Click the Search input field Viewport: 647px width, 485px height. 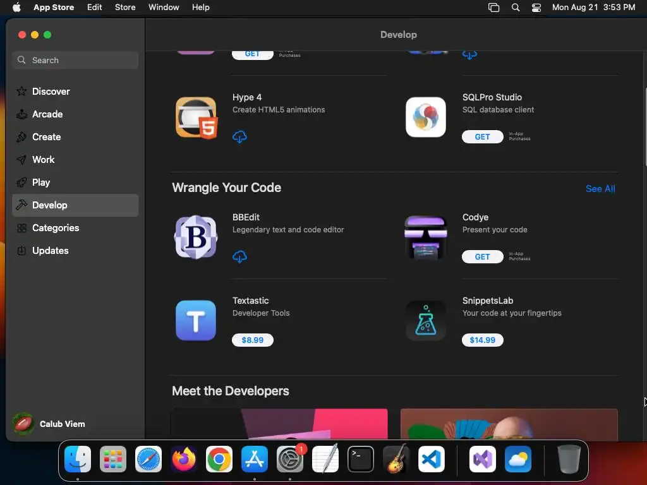pos(75,60)
